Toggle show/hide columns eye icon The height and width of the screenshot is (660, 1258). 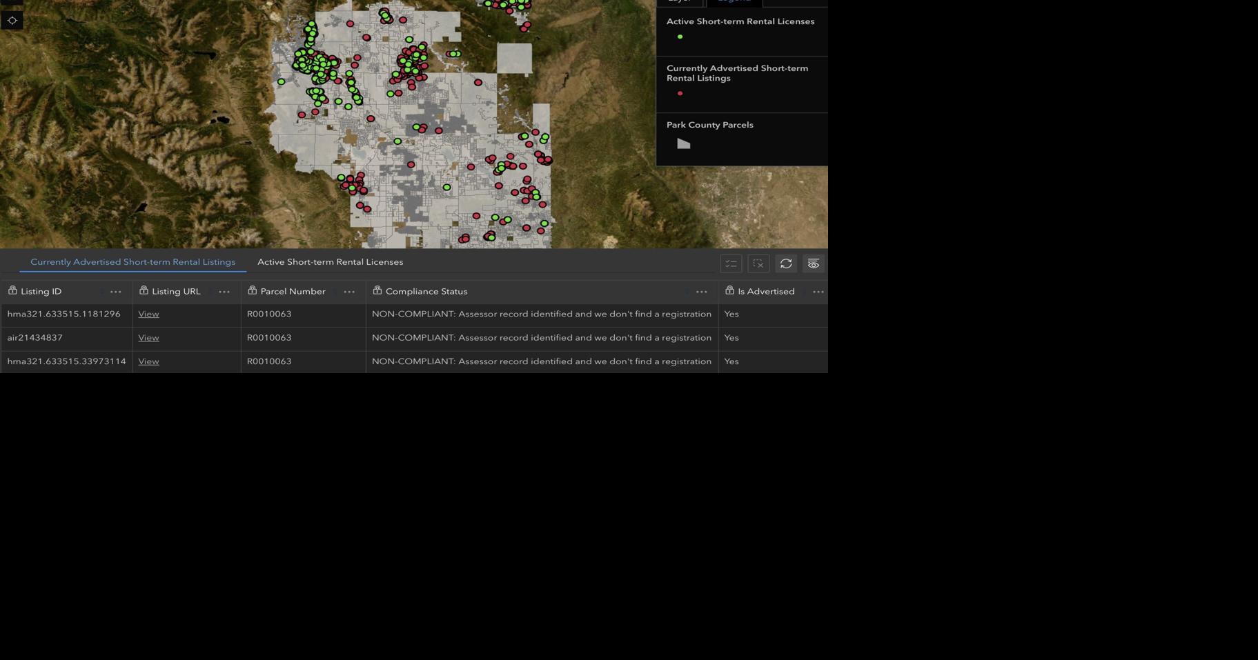814,263
